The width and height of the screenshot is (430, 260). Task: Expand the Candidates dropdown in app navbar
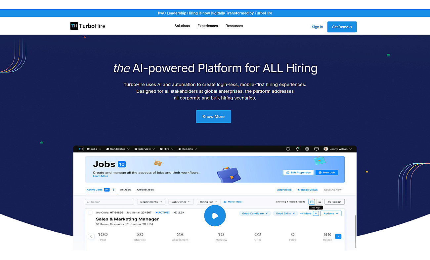point(118,149)
